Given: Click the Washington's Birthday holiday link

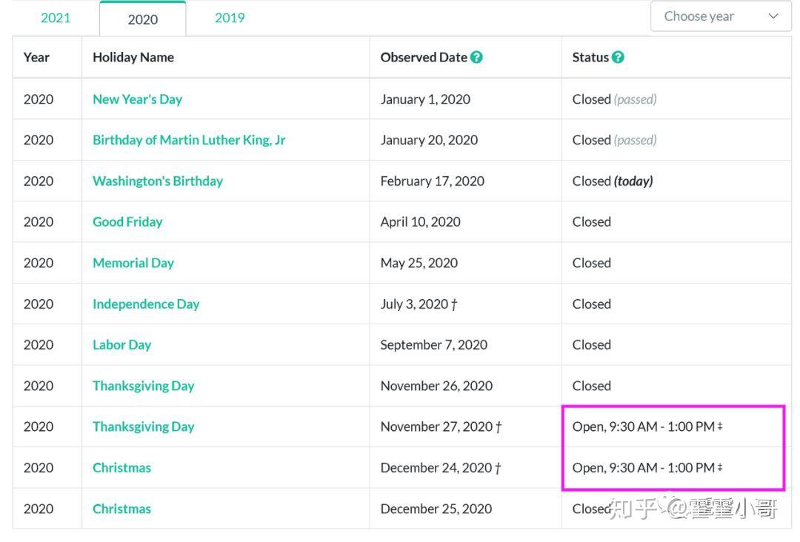Looking at the screenshot, I should tap(157, 181).
